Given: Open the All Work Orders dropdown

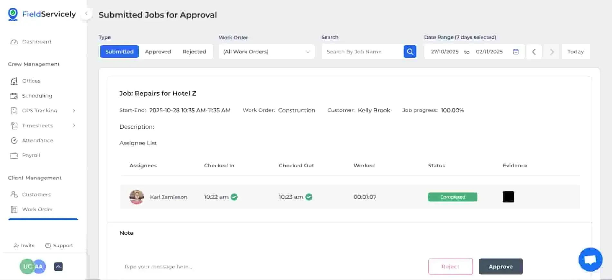Looking at the screenshot, I should [x=266, y=51].
